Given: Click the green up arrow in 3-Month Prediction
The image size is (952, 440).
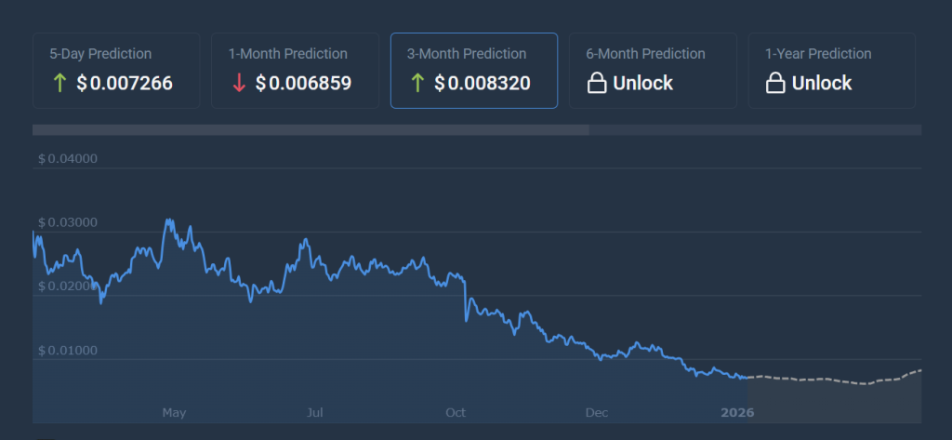Looking at the screenshot, I should click(417, 84).
